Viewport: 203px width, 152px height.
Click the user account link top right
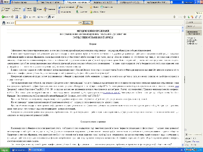(x=188, y=2)
